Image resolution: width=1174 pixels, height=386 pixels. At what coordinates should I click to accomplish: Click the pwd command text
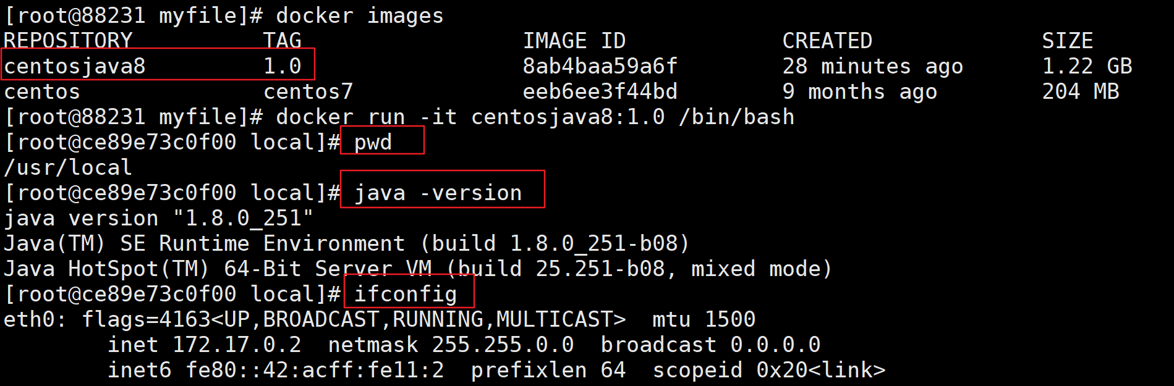[x=373, y=142]
